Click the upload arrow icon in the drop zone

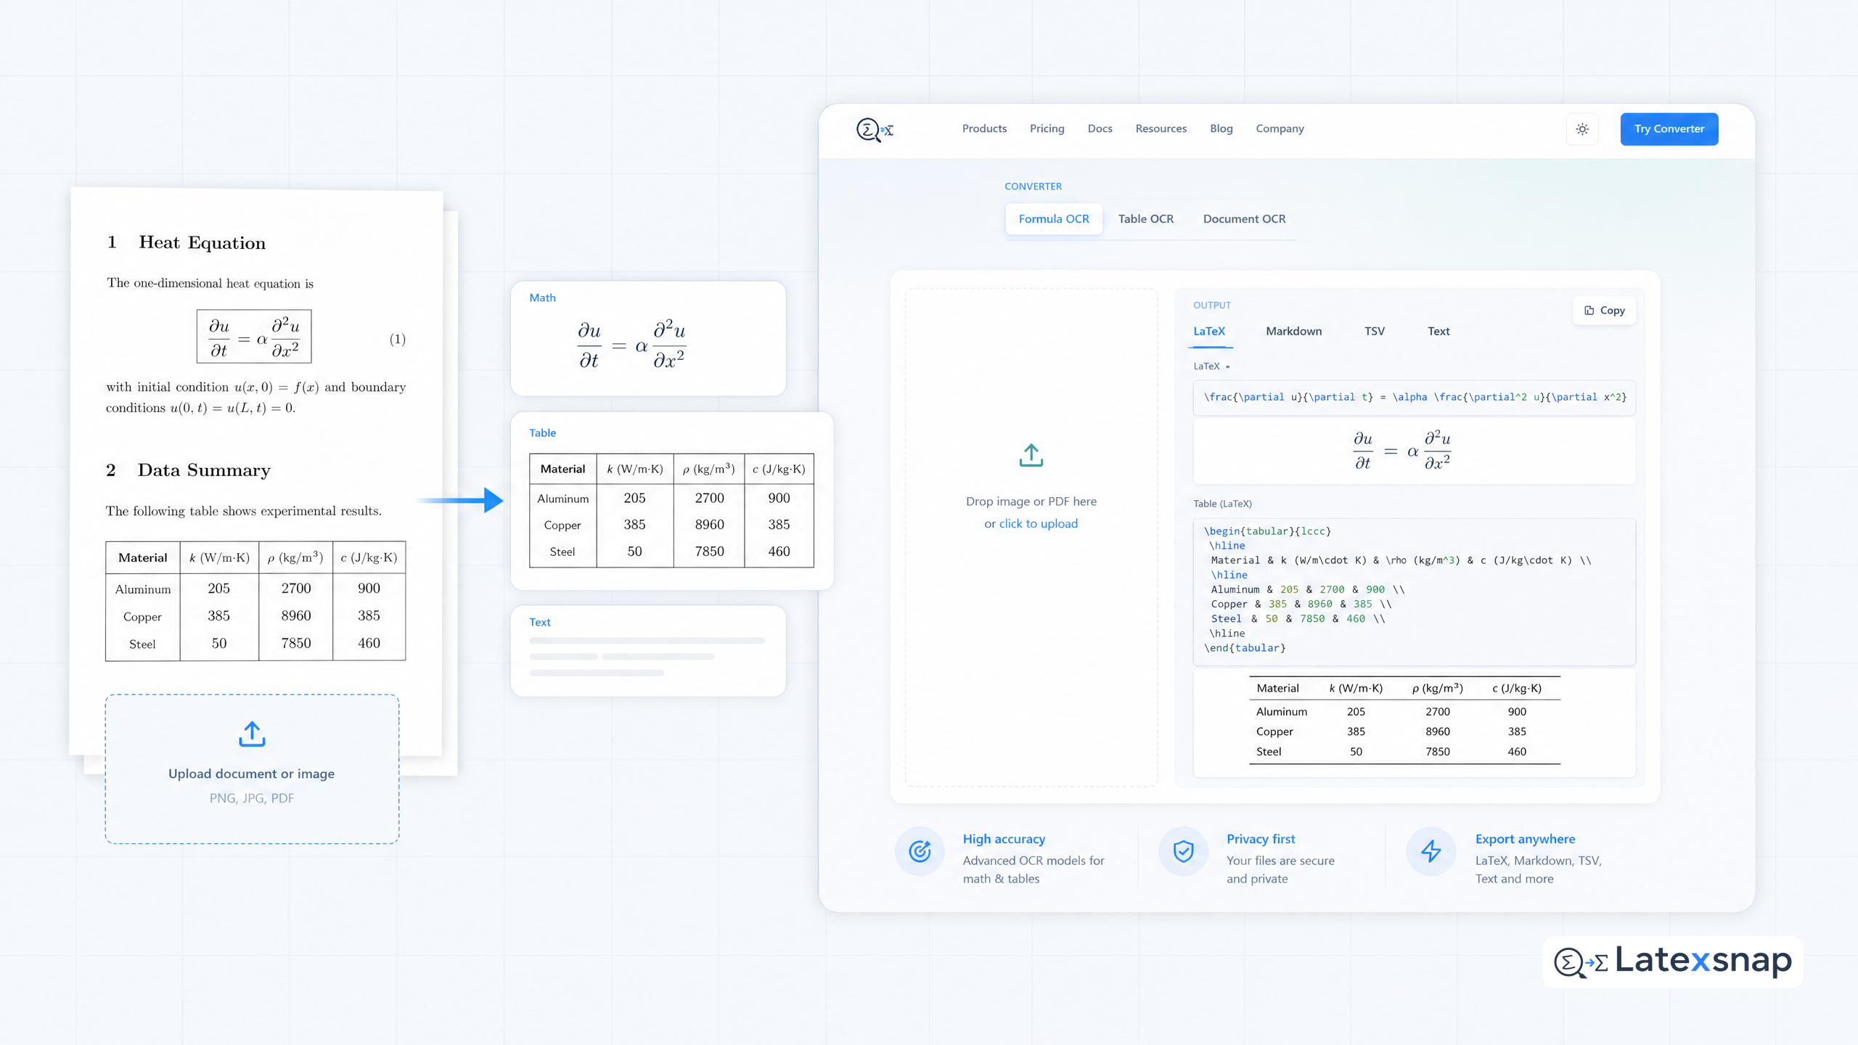pos(1031,455)
